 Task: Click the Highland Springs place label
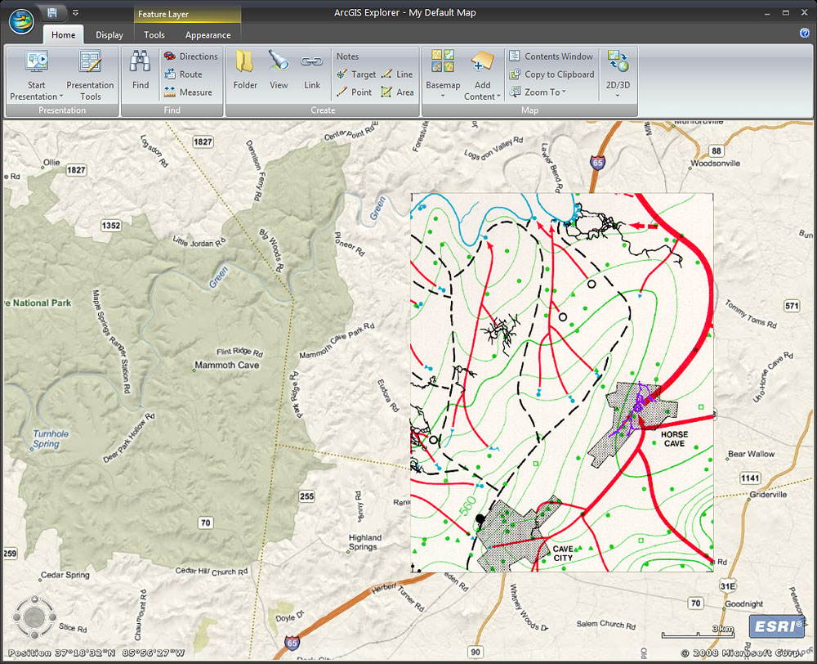[364, 542]
